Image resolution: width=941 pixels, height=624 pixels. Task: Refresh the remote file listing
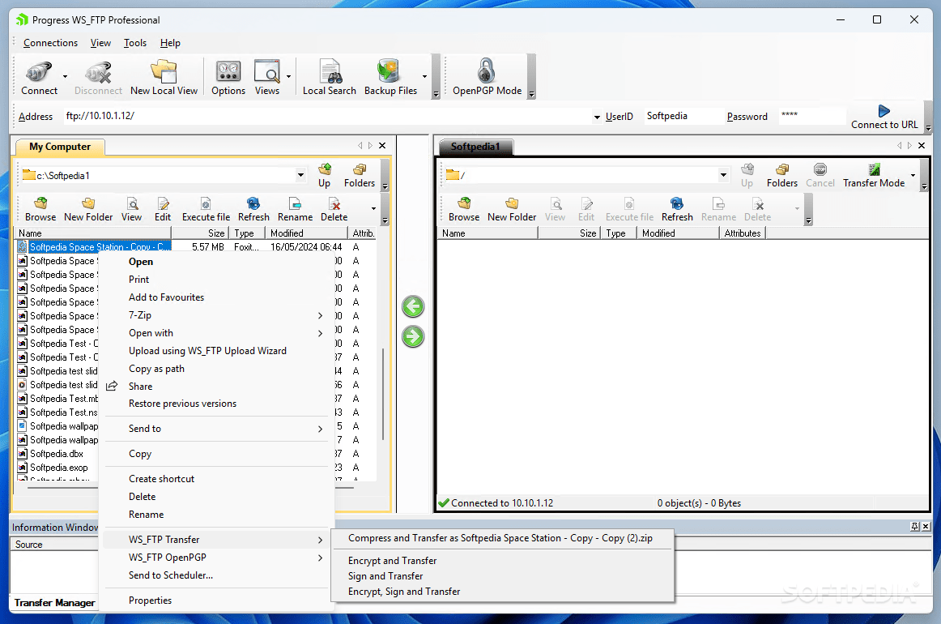click(676, 208)
